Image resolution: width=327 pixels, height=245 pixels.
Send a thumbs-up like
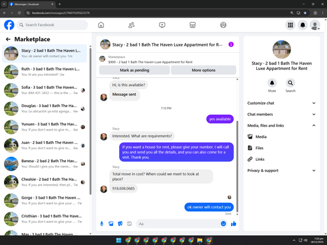pos(233,223)
